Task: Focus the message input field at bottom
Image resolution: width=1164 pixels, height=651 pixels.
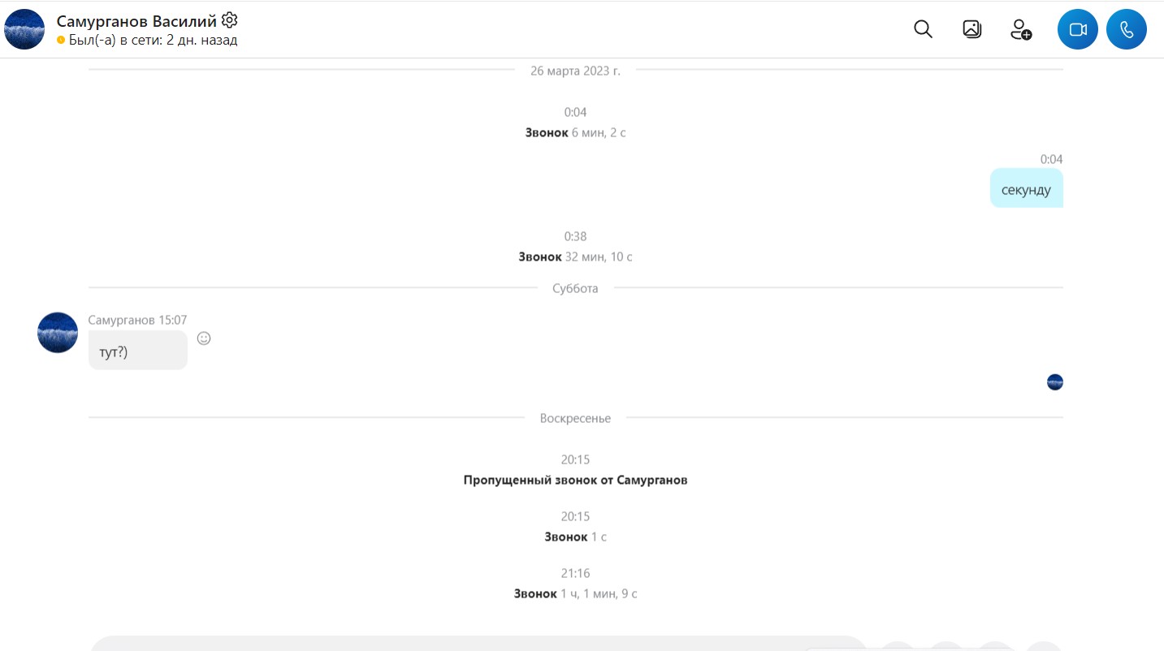Action: [x=479, y=644]
